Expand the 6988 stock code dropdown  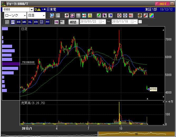[x=32, y=9]
